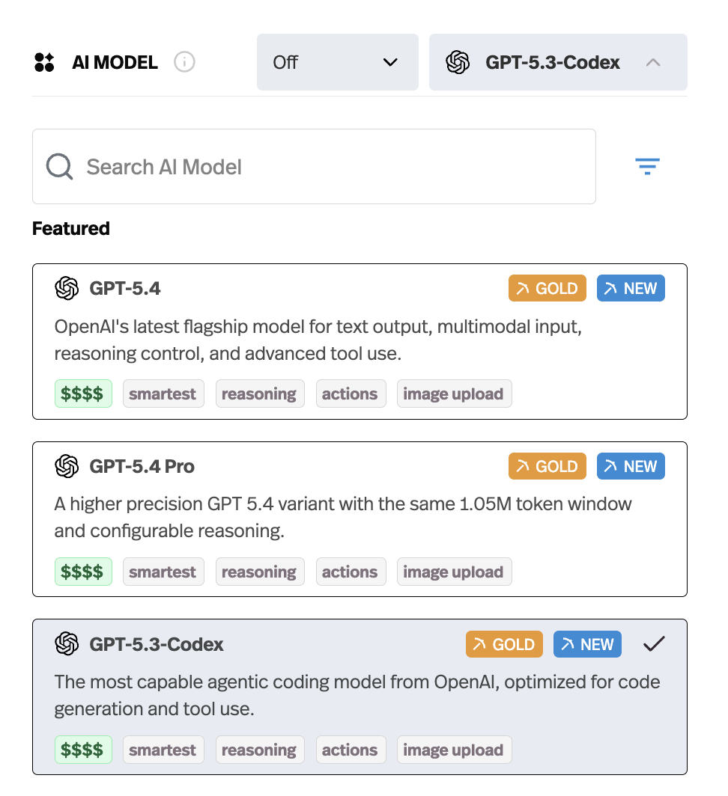Toggle the NEW badge on GPT-5.4 Pro
728x796 pixels.
tap(631, 465)
